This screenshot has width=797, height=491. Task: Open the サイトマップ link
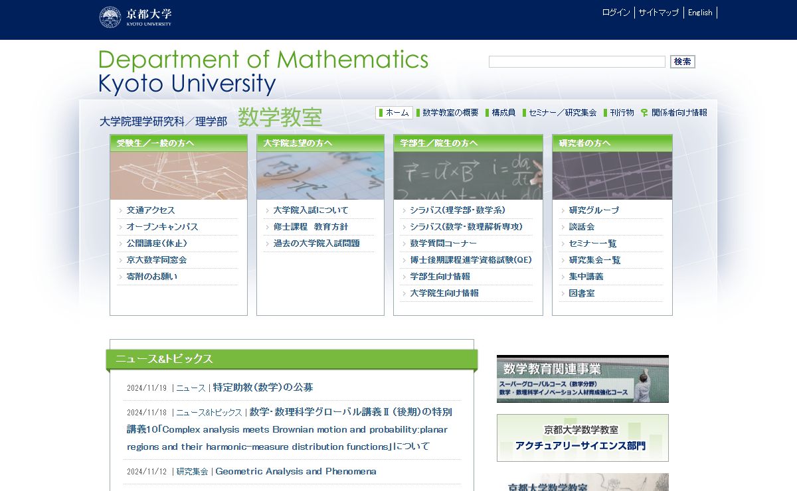659,13
